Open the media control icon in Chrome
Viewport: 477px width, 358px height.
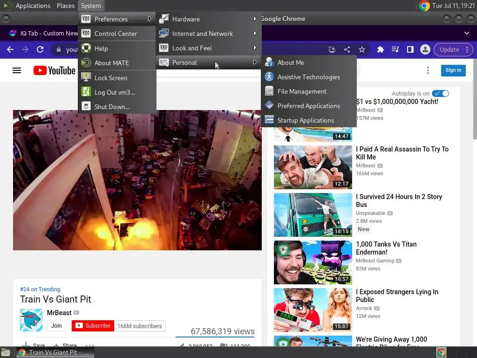pos(395,49)
